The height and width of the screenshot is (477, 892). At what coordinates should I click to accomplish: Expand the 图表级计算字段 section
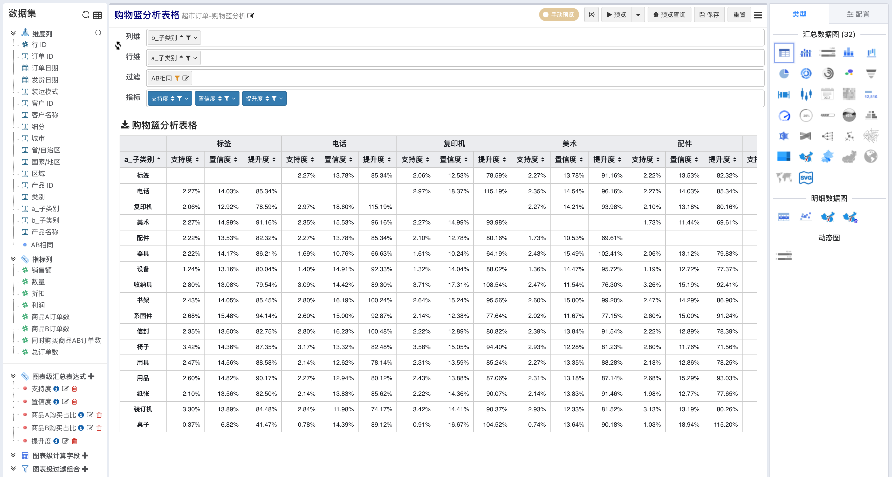[x=13, y=455]
